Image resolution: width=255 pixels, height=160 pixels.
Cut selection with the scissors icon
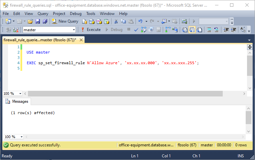pyautogui.click(x=116, y=21)
